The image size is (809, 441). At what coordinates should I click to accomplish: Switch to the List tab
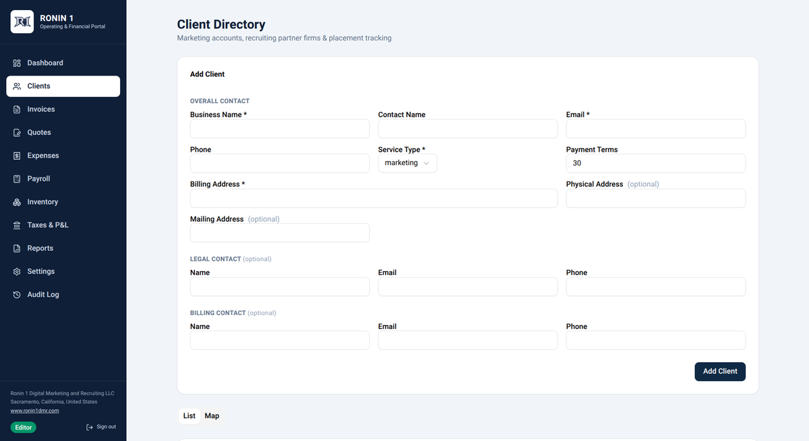click(189, 415)
